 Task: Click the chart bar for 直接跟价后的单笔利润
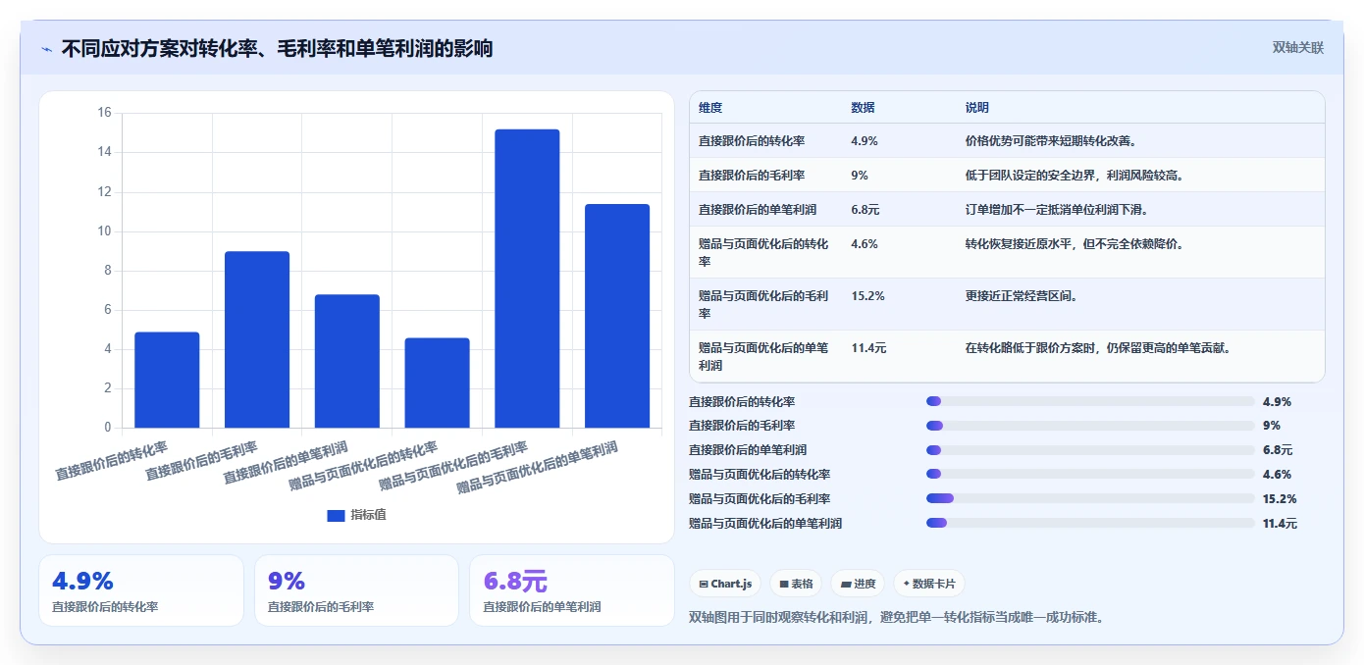[x=346, y=361]
